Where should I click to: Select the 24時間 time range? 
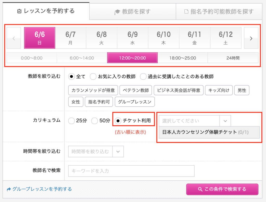coord(233,58)
